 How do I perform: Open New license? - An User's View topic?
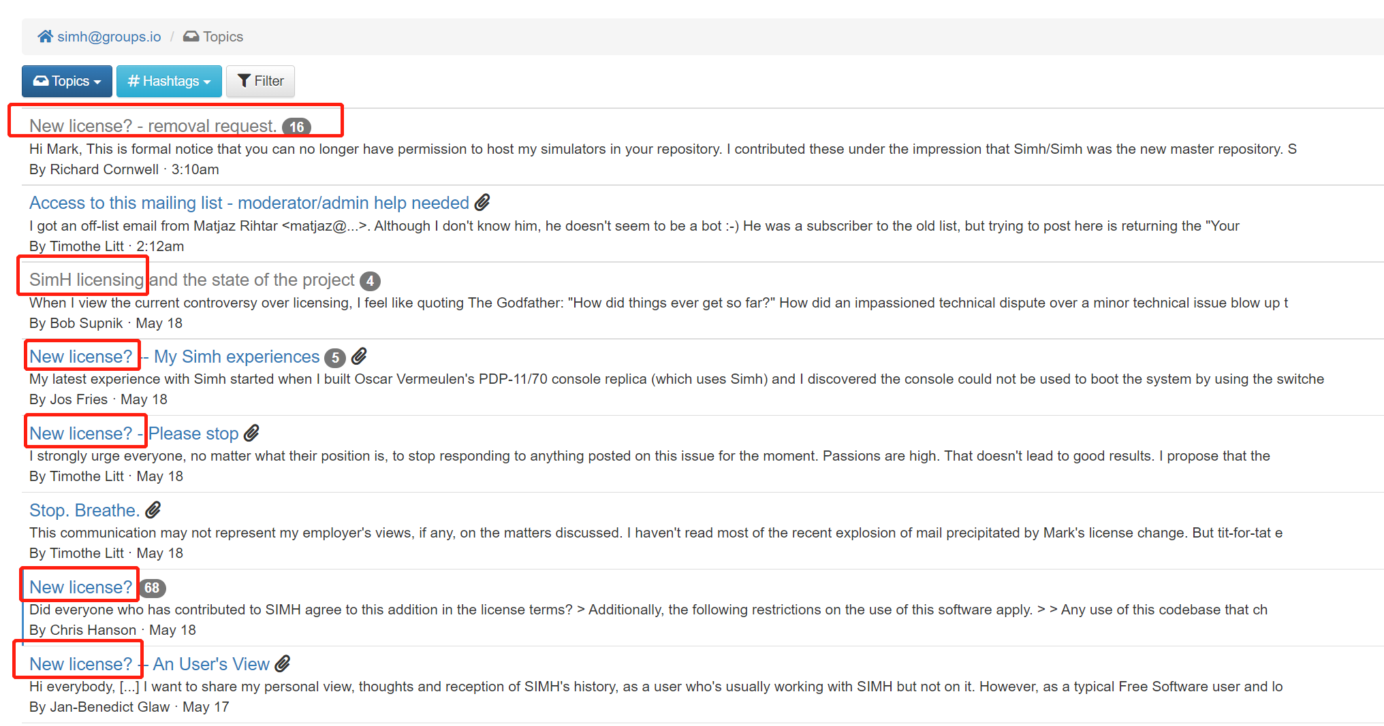pyautogui.click(x=150, y=664)
